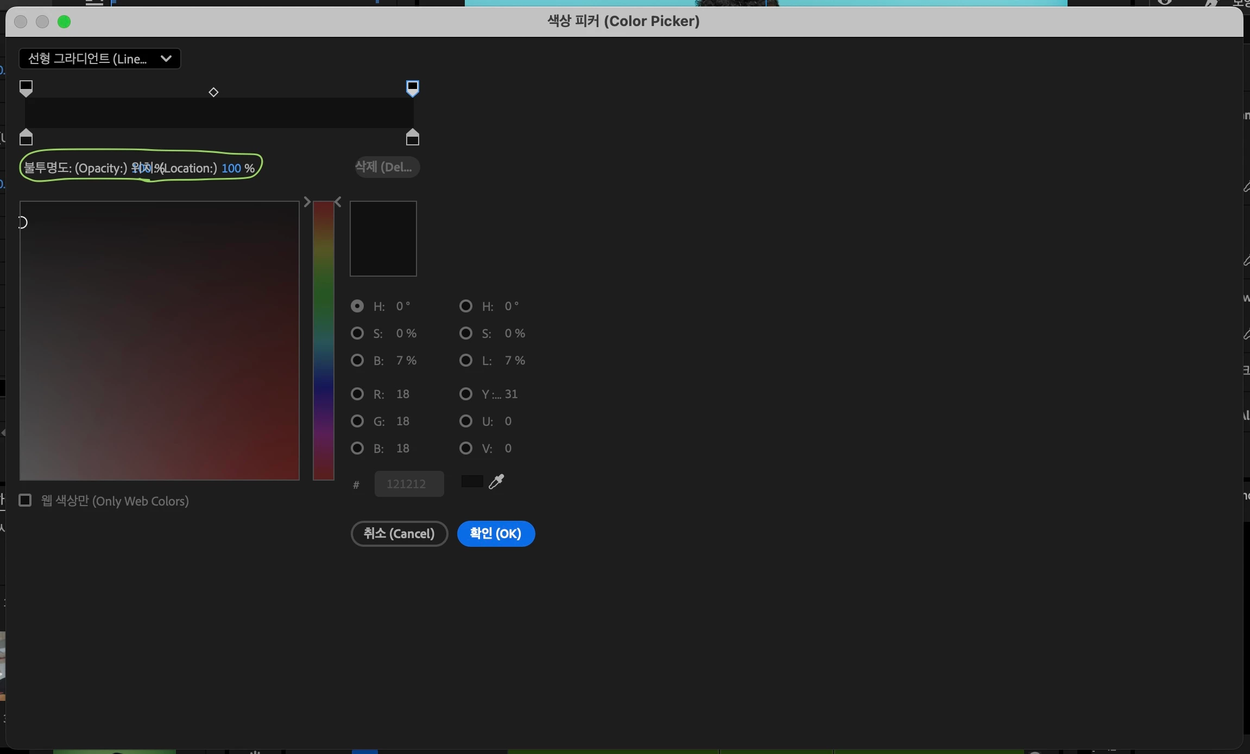Click the large current color preview swatch

pyautogui.click(x=383, y=239)
